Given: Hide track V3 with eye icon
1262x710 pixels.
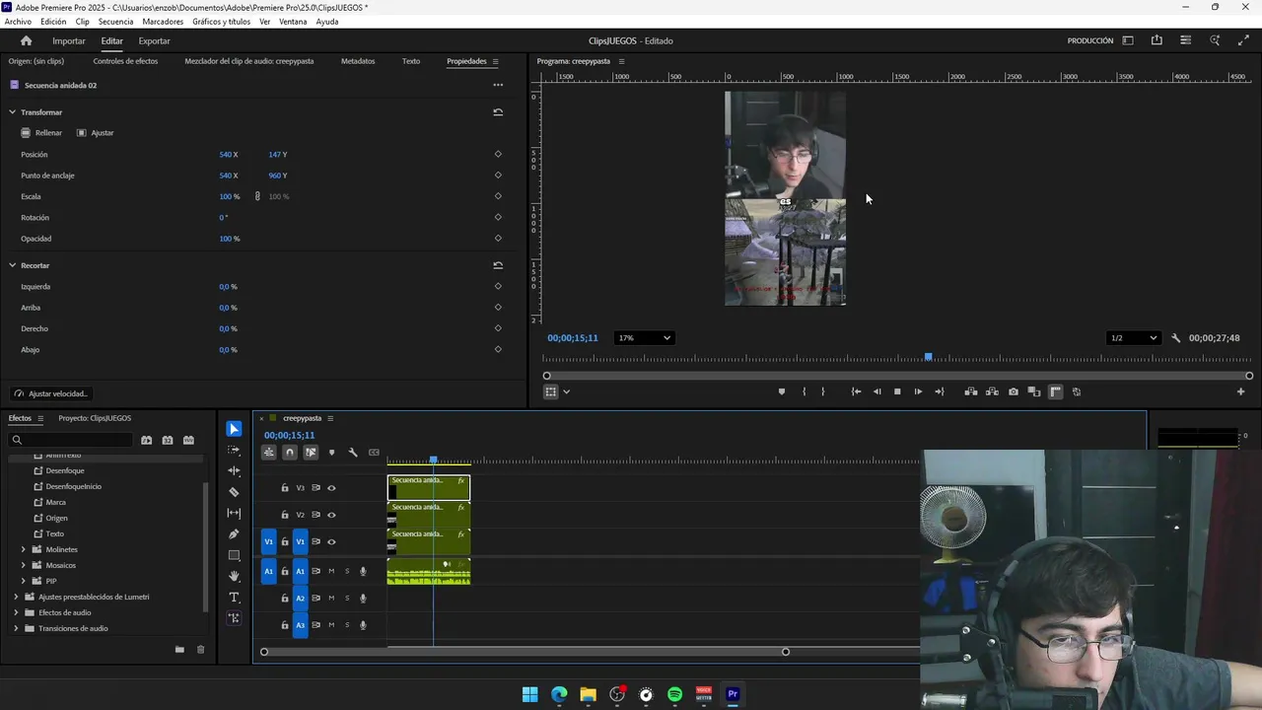Looking at the screenshot, I should [331, 488].
